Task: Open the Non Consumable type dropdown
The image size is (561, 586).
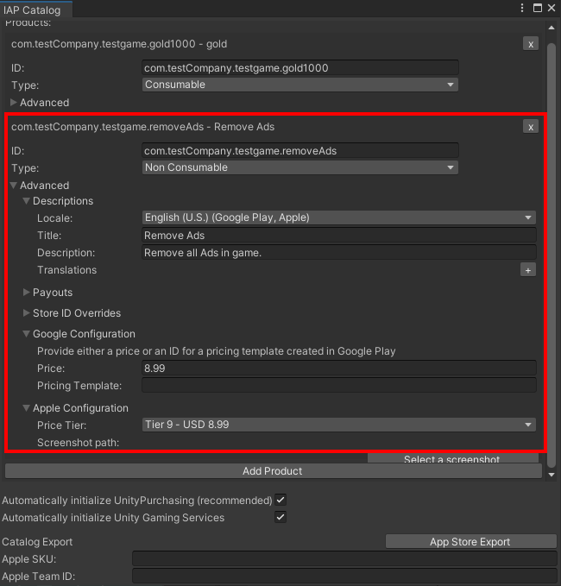Action: tap(300, 167)
